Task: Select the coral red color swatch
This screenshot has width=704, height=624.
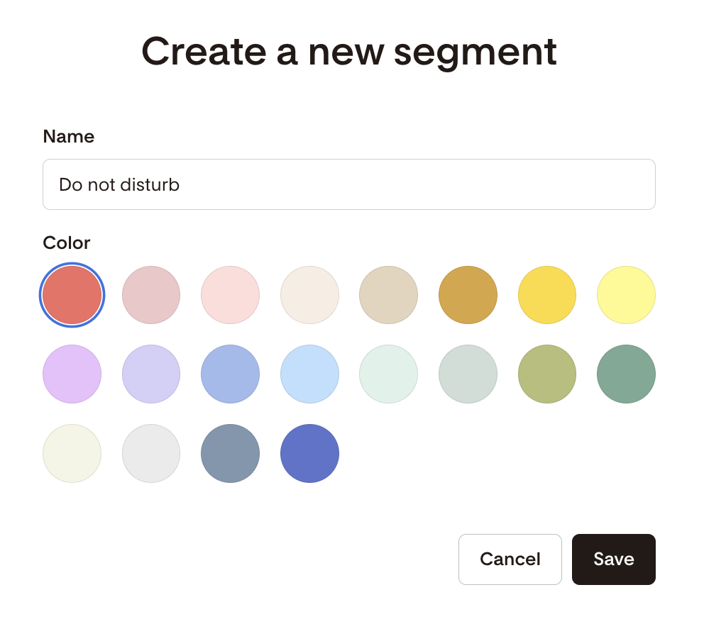Action: (72, 295)
